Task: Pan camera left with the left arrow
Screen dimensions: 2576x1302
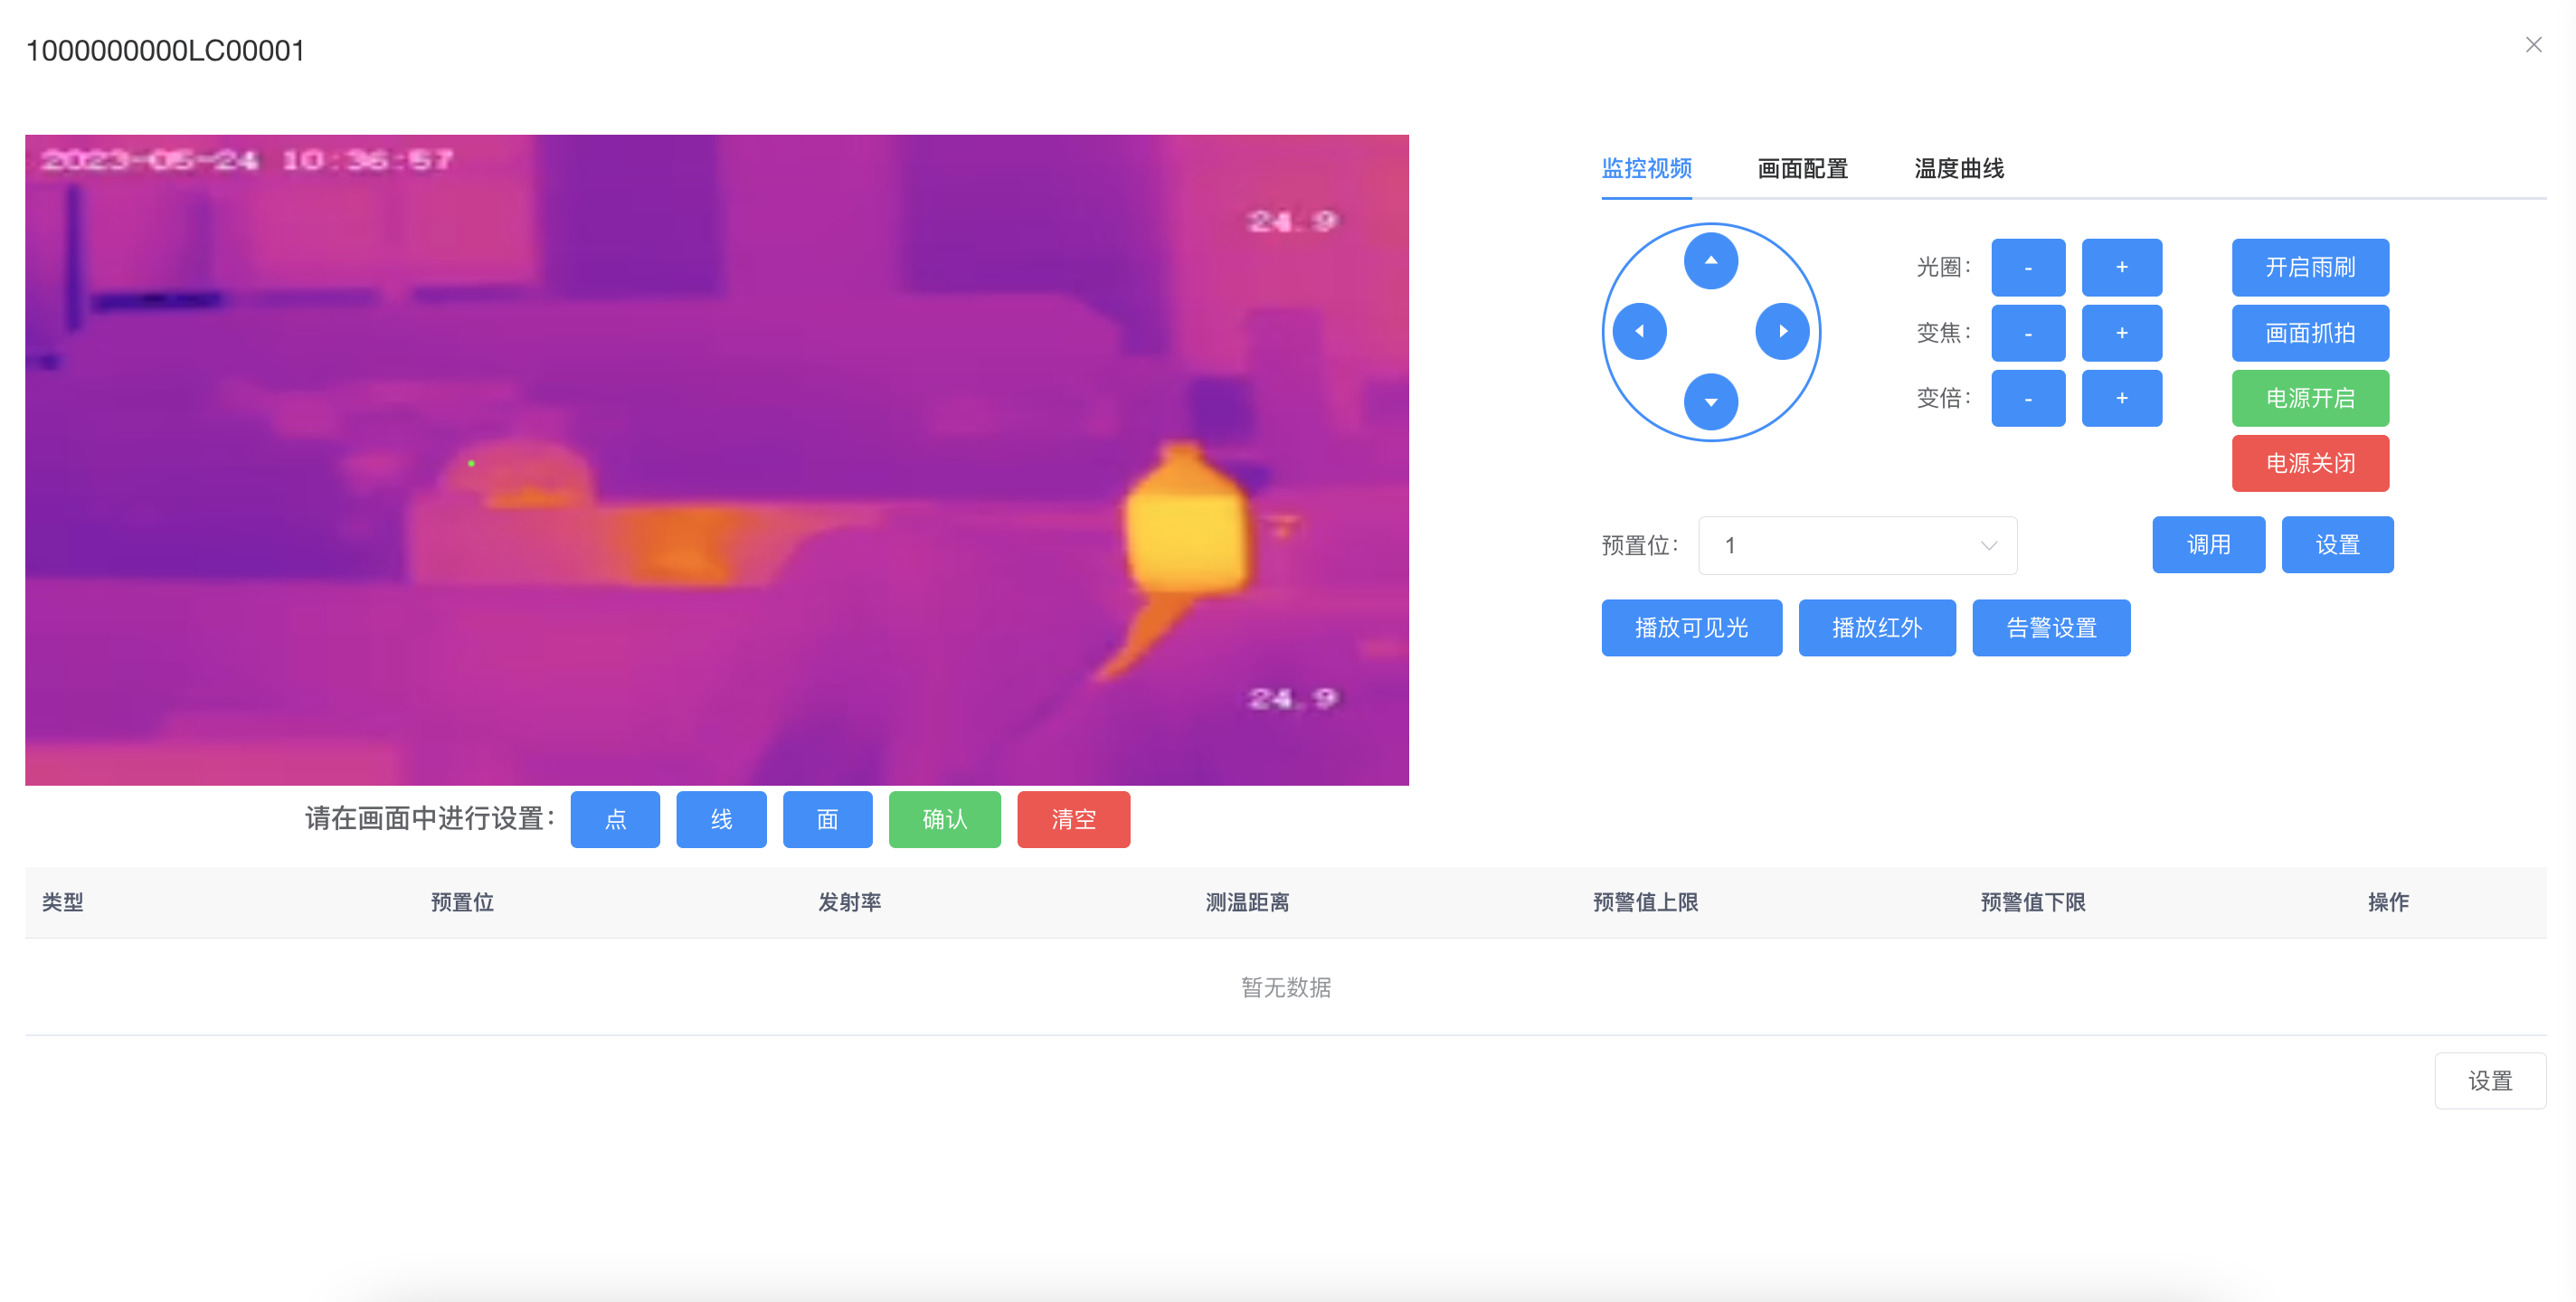Action: [x=1639, y=332]
